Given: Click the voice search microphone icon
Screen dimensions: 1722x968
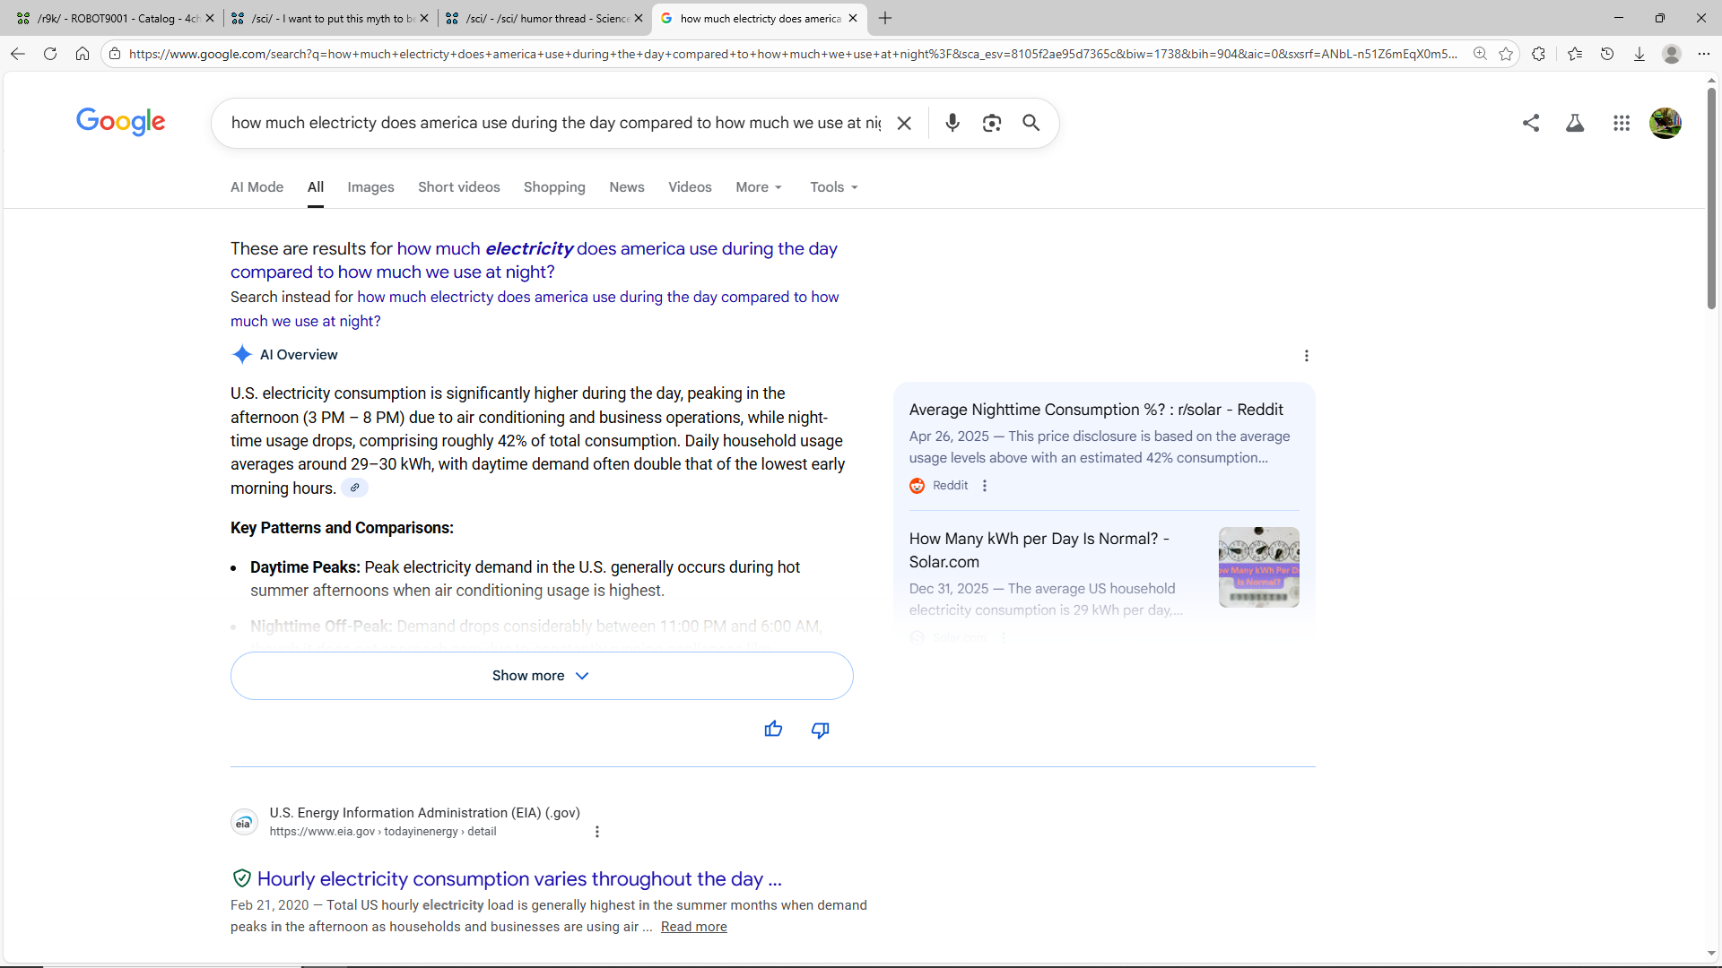Looking at the screenshot, I should (x=952, y=123).
